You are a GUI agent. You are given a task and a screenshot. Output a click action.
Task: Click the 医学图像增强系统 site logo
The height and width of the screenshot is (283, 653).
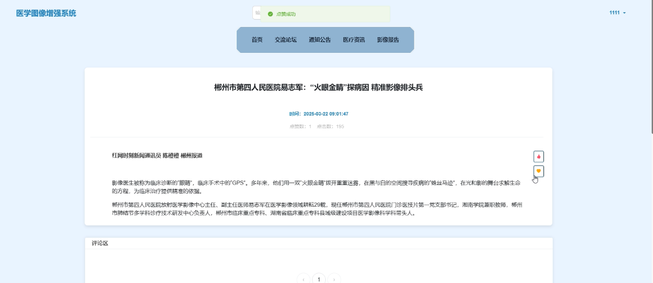point(46,13)
